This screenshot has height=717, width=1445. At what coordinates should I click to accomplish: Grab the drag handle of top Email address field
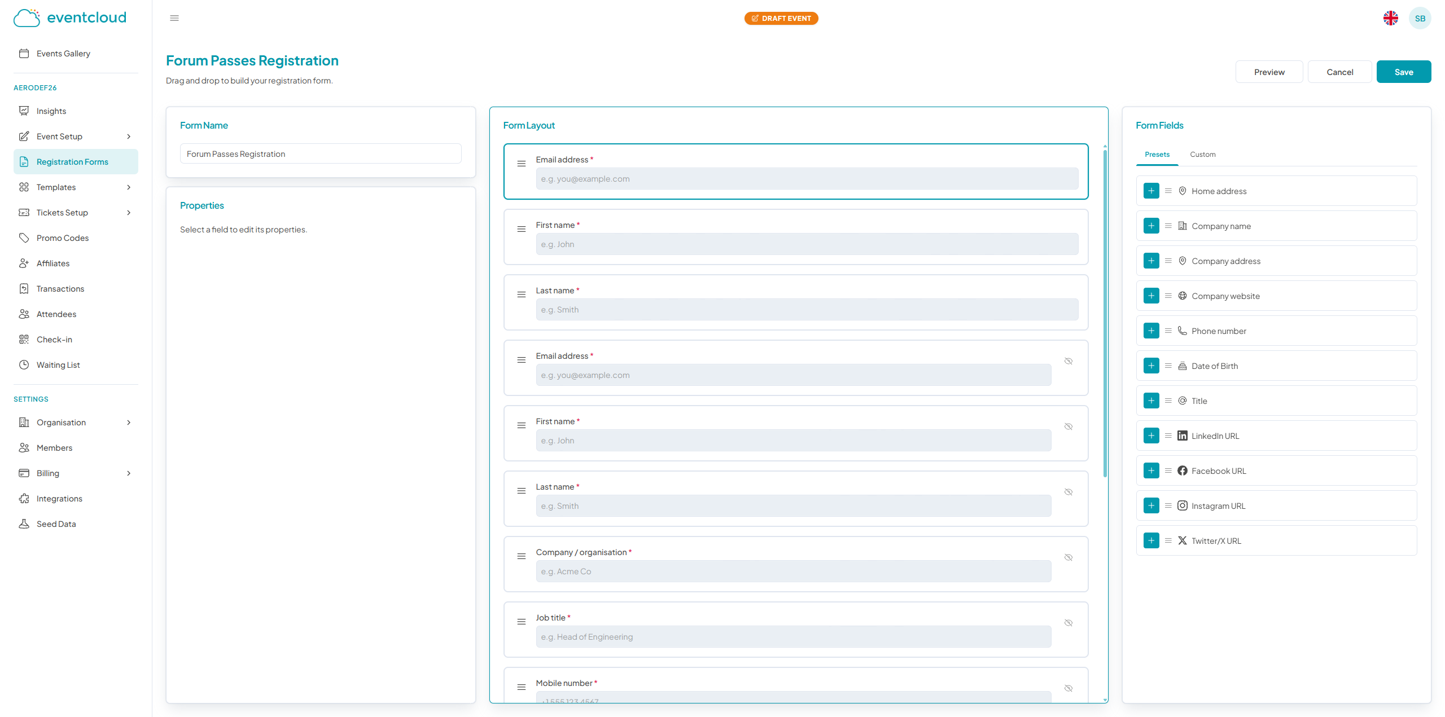click(x=521, y=164)
